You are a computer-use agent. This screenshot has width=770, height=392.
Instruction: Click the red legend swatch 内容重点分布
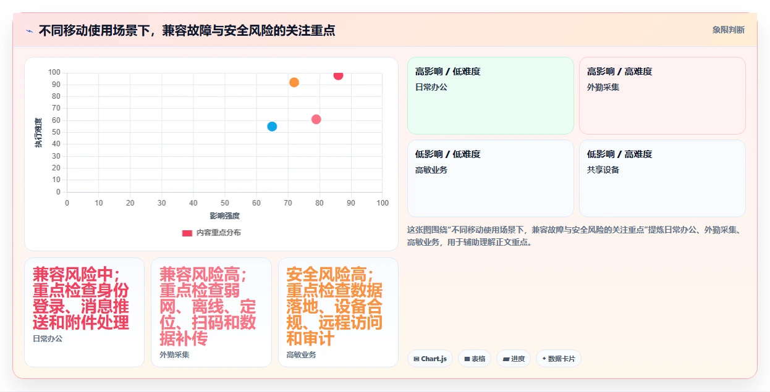[x=187, y=233]
